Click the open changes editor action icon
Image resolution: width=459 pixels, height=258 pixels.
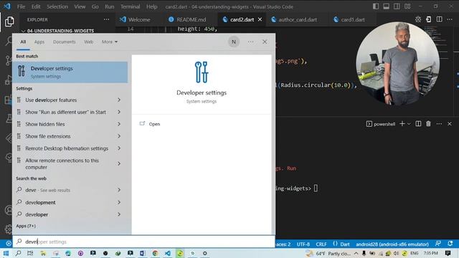point(429,19)
